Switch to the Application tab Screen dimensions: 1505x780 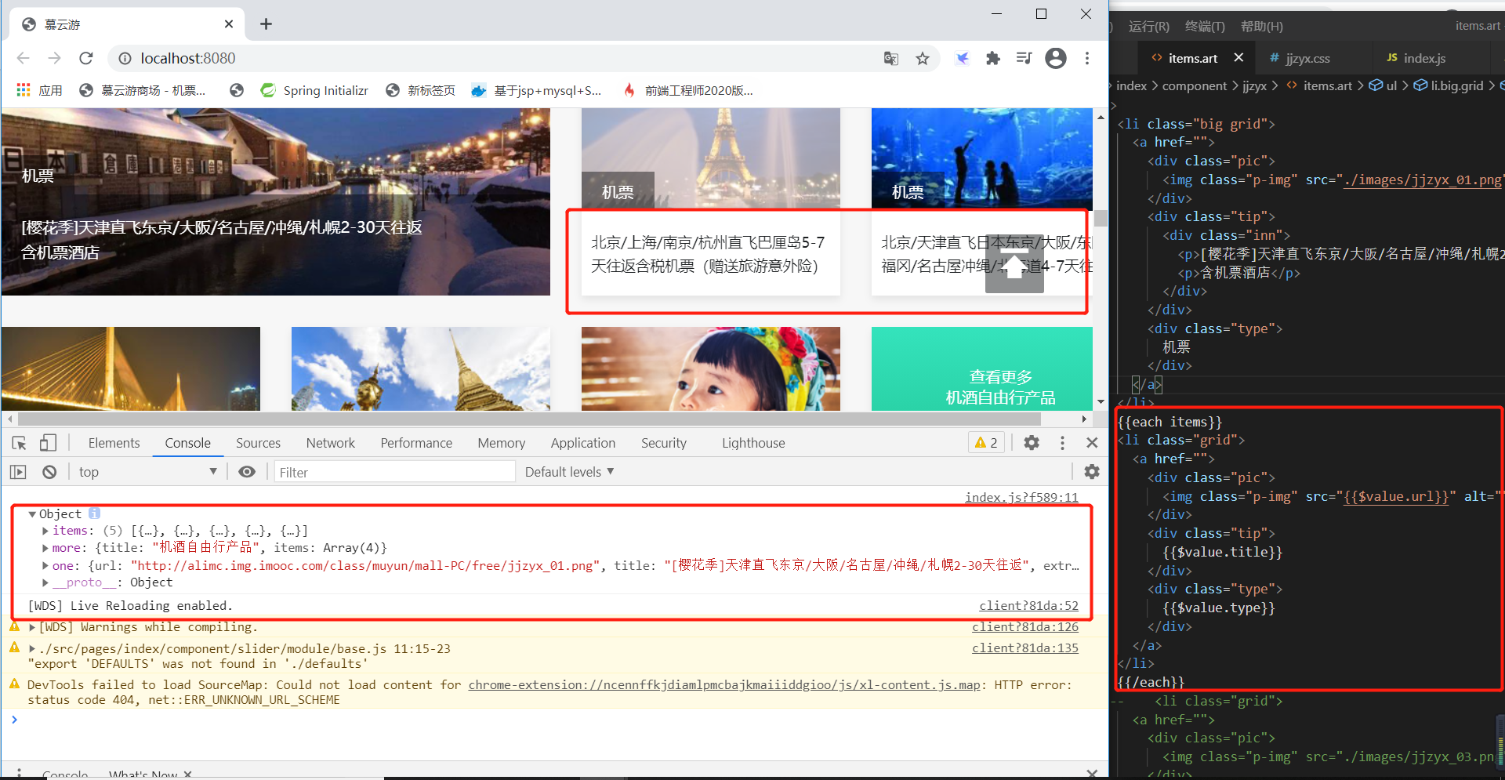(x=582, y=443)
